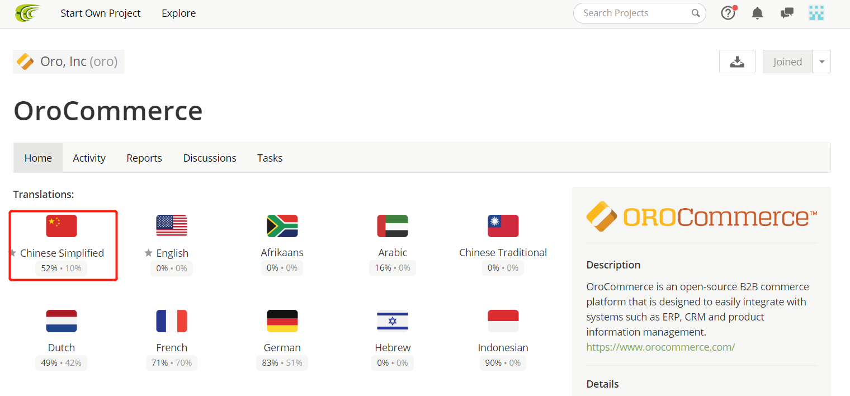850x396 pixels.
Task: Open the German language link
Action: point(282,347)
